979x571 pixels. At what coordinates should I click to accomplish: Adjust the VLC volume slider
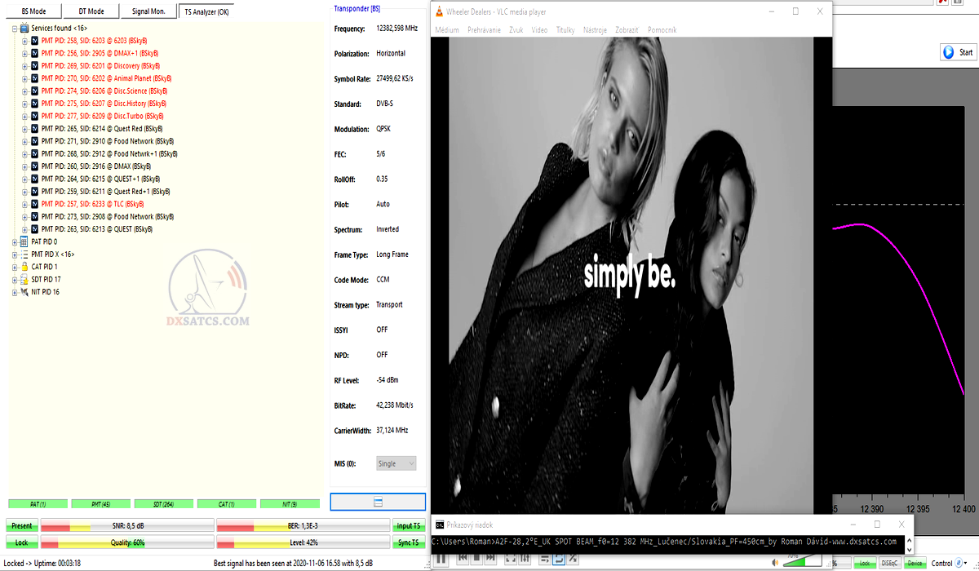point(804,561)
